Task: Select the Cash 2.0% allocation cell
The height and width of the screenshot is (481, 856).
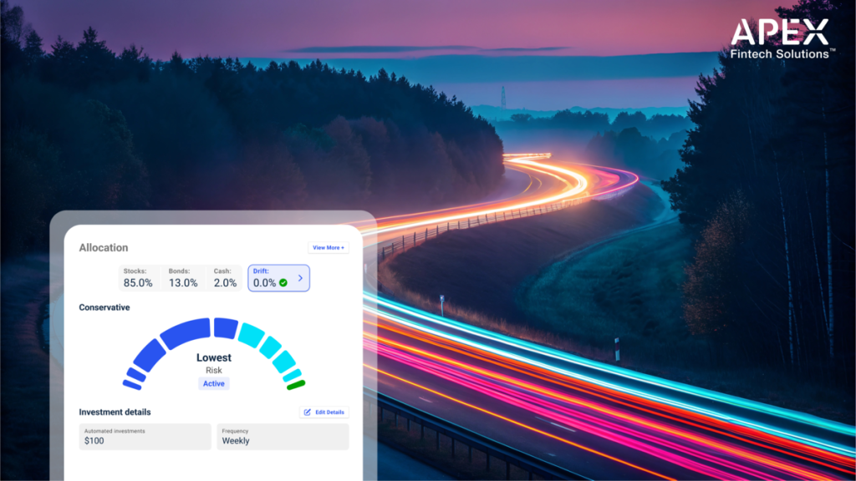Action: (x=224, y=278)
